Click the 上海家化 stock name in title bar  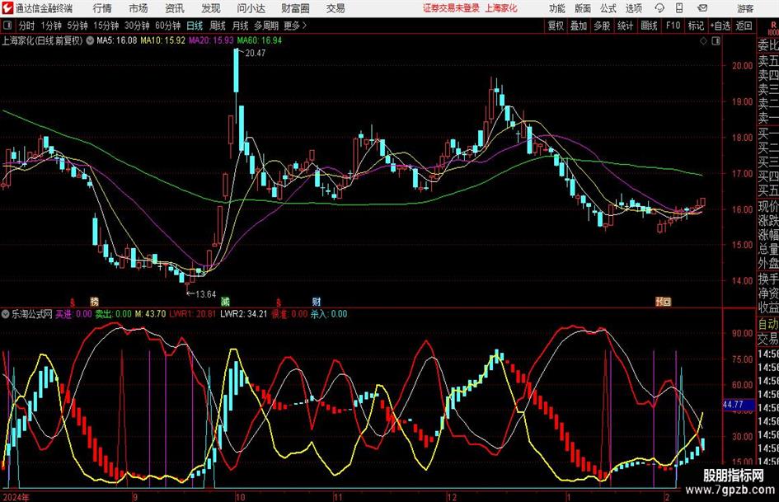click(501, 8)
